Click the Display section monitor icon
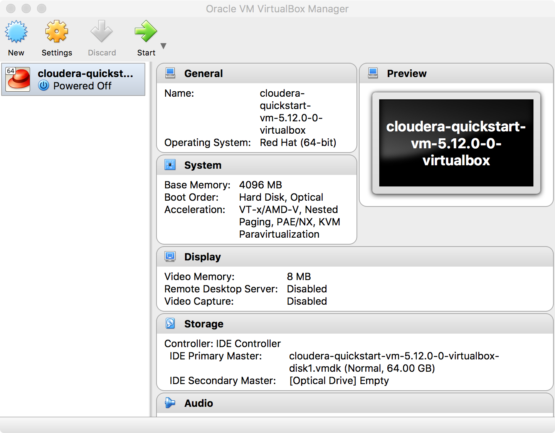The height and width of the screenshot is (433, 555). point(170,257)
